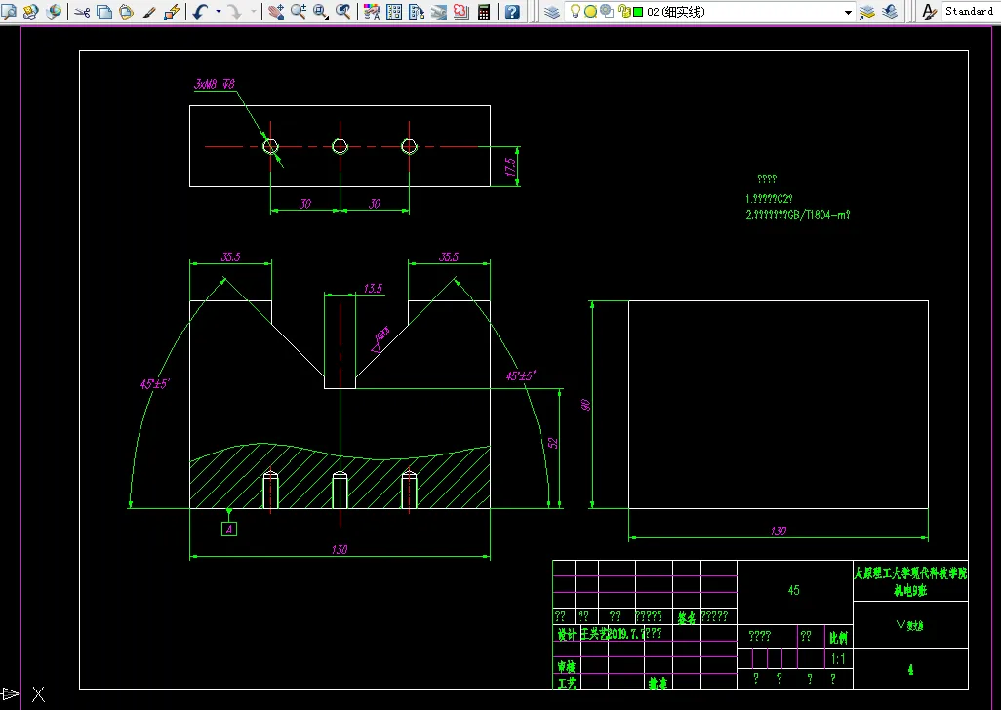This screenshot has width=1001, height=710.
Task: Open the Layer Properties Manager icon
Action: [x=552, y=12]
